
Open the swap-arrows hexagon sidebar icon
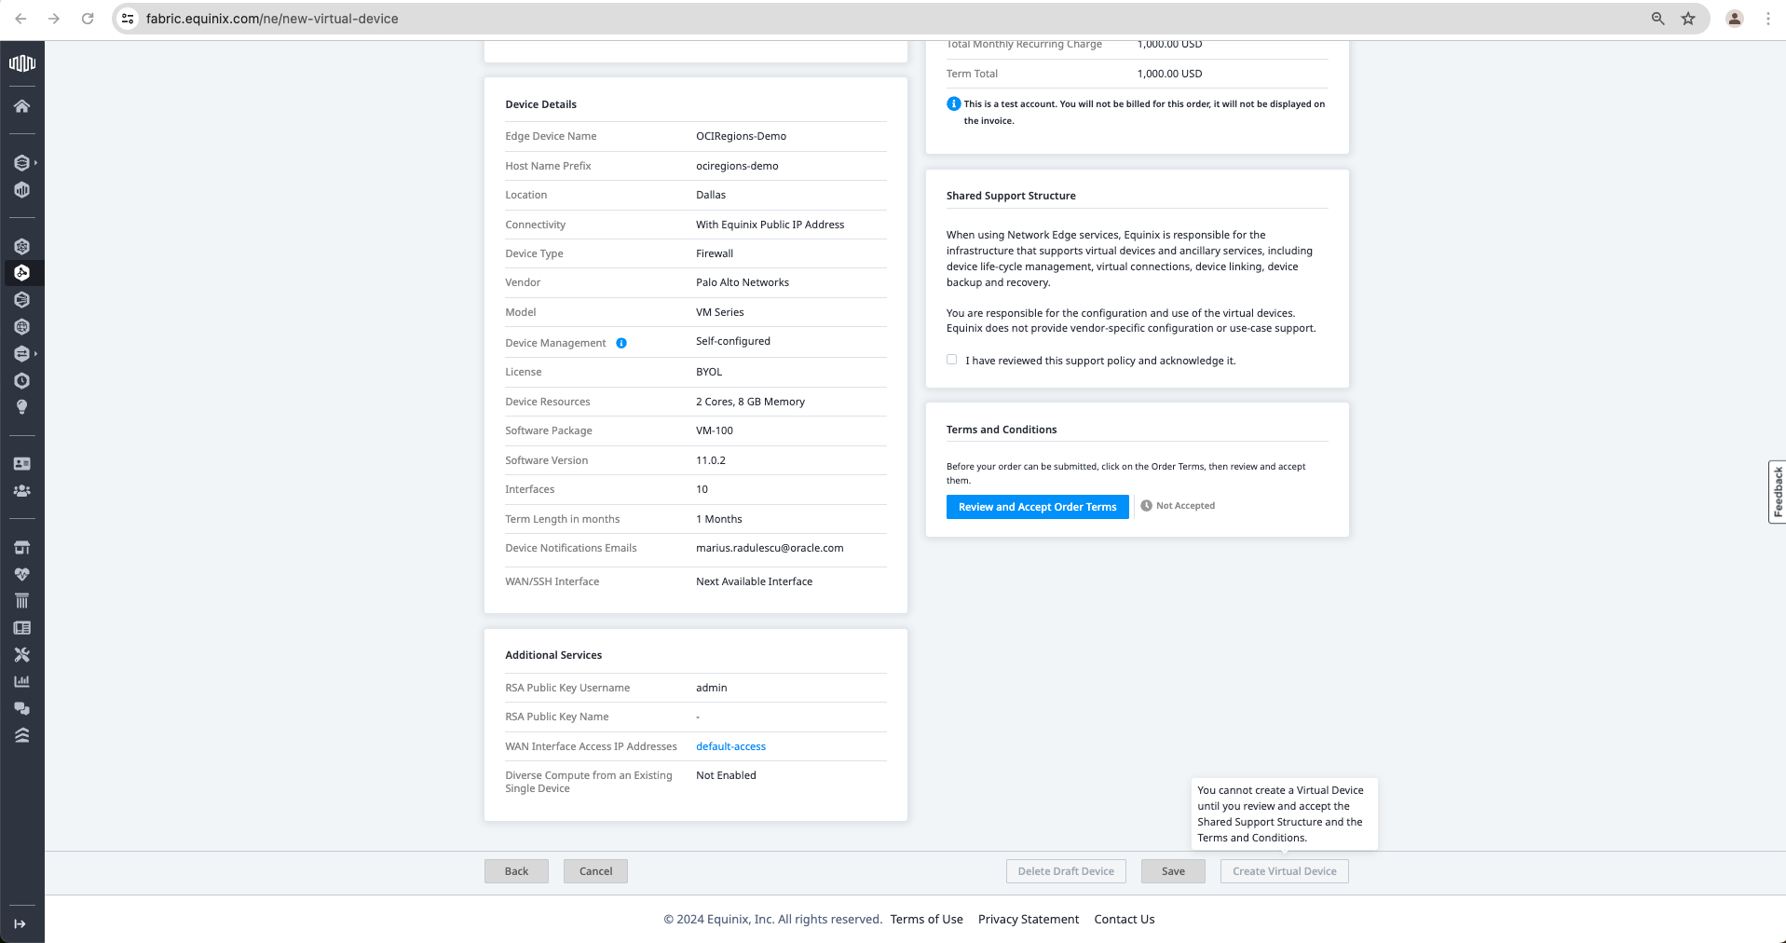[22, 354]
